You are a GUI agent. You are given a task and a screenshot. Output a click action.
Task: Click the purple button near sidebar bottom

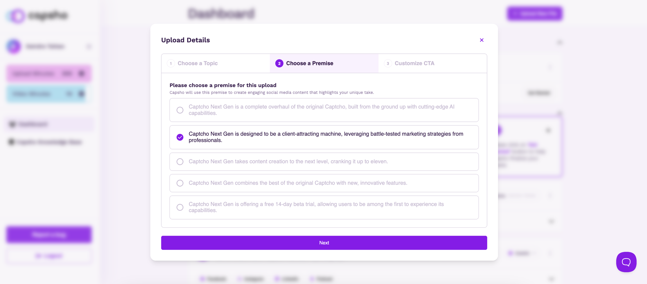49,235
